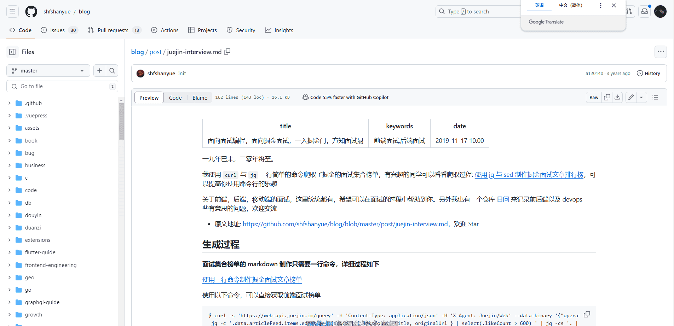Image resolution: width=674 pixels, height=326 pixels.
Task: Expand the frontend-engineering folder
Action: (x=10, y=265)
